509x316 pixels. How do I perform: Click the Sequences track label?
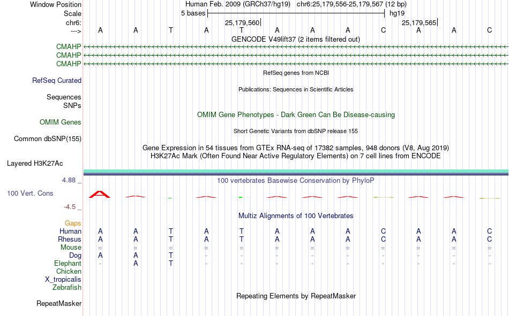click(x=64, y=97)
